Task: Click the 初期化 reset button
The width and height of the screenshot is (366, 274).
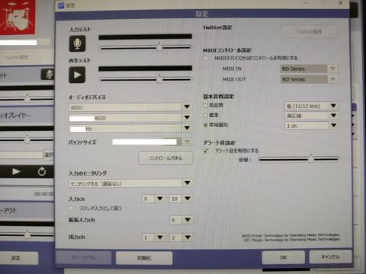Action: 144,258
